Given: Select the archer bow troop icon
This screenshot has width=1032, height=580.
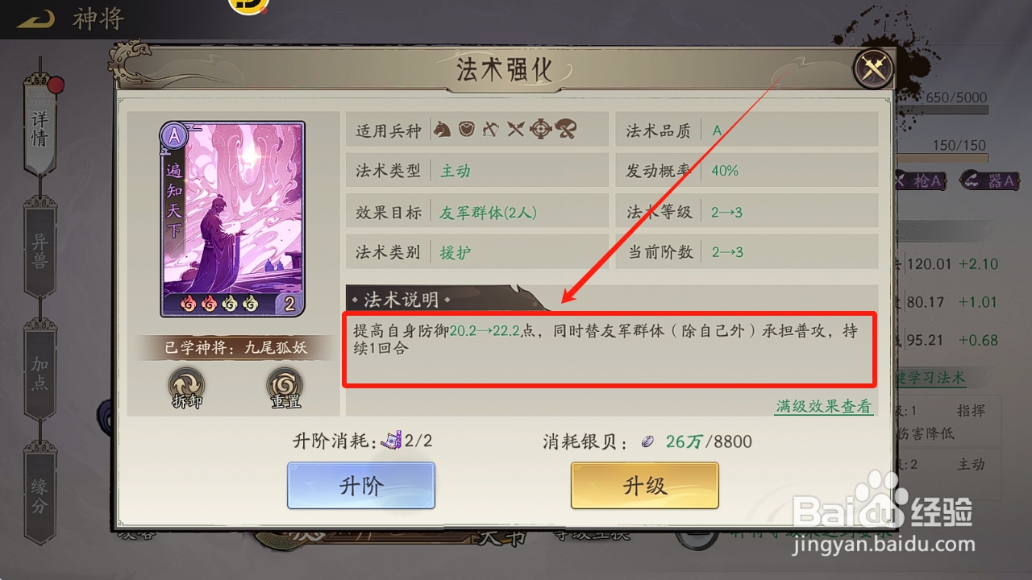Looking at the screenshot, I should 490,129.
